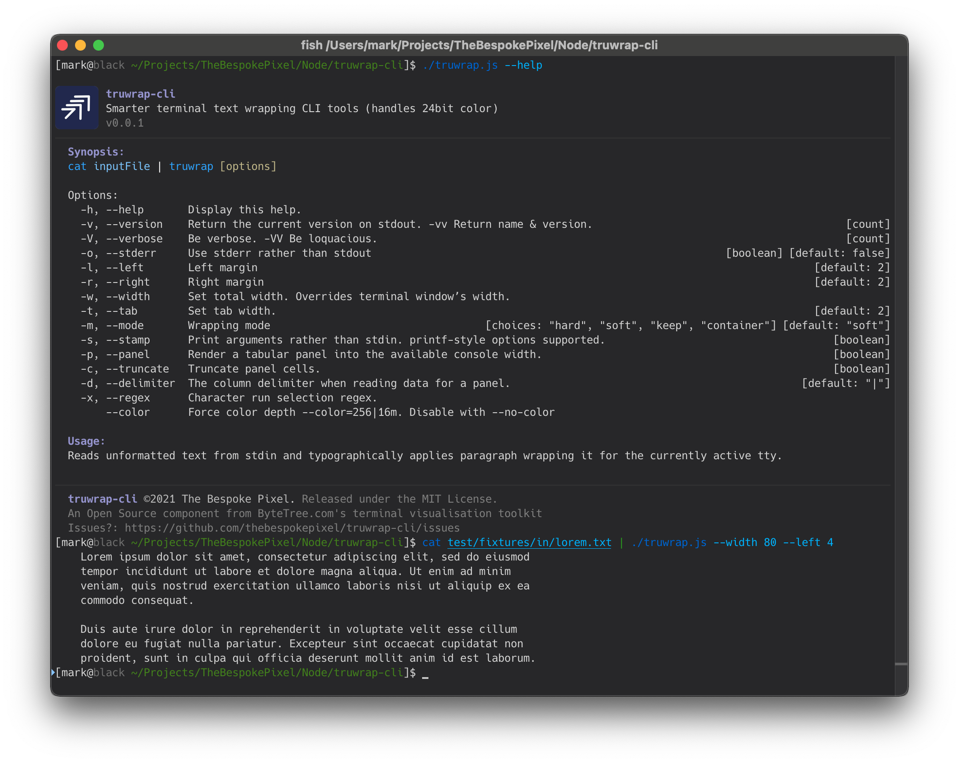Click the truwrap-cli heading text
This screenshot has width=959, height=763.
coord(141,94)
